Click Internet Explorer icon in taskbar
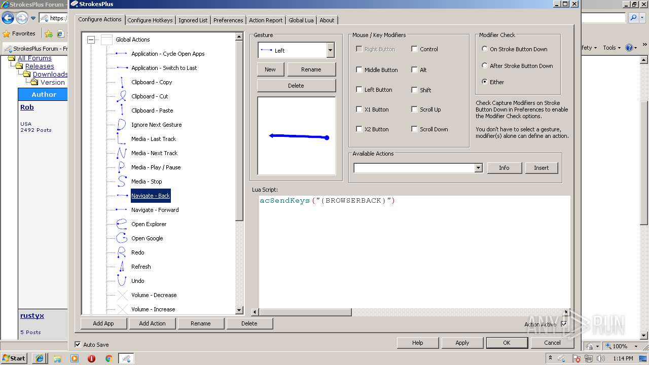Screen dimensions: 649x365 40,358
